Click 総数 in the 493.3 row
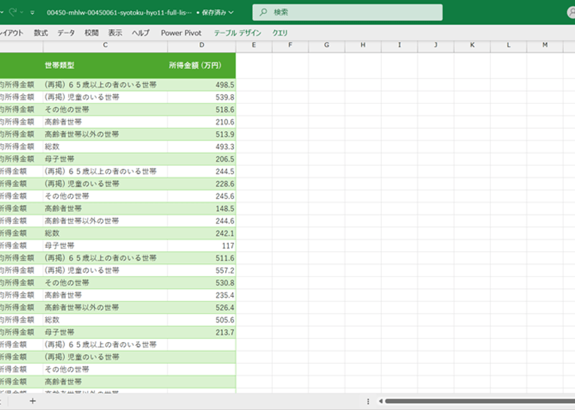 [x=52, y=147]
